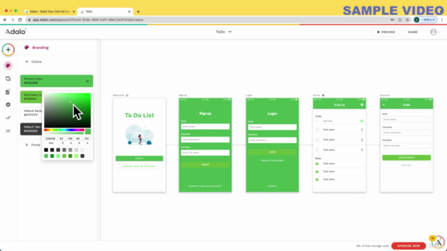Viewport: 447px width, 251px height.
Task: Click the user account avatar icon
Action: point(433,32)
